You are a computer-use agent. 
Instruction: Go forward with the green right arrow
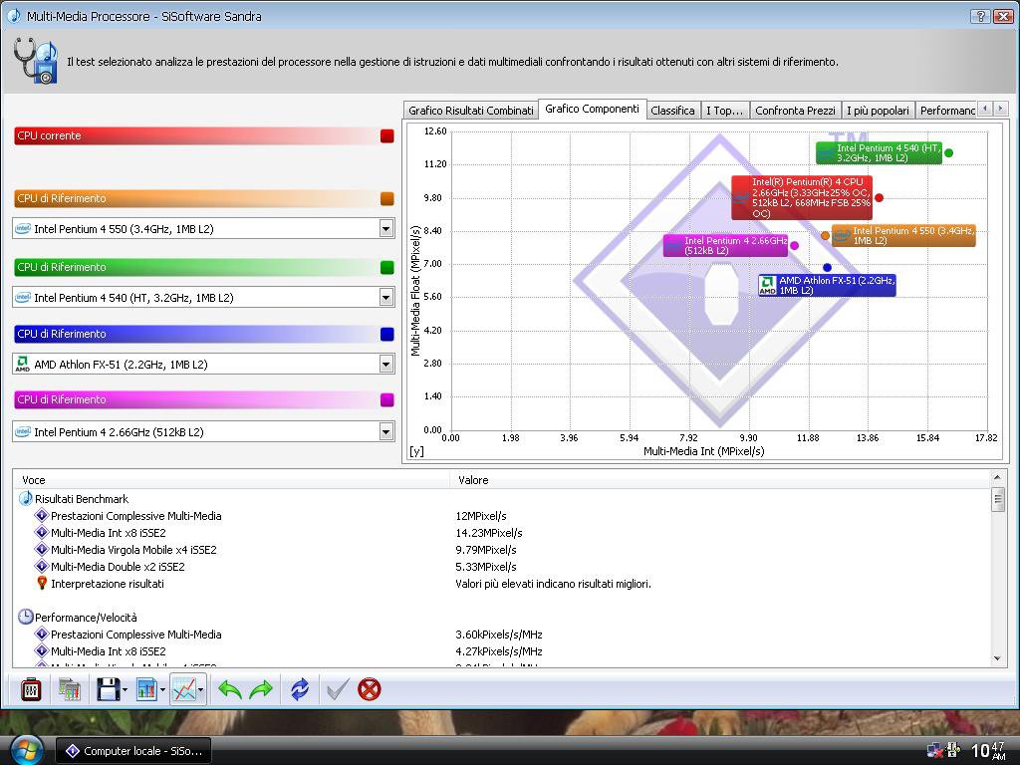coord(261,688)
